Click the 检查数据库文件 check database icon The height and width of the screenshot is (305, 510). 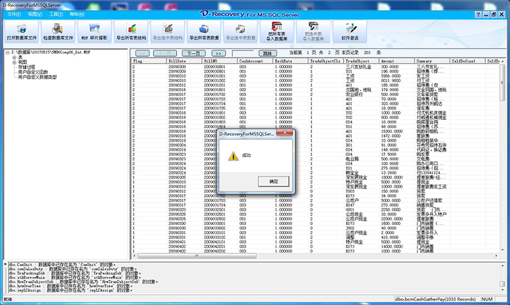point(58,32)
